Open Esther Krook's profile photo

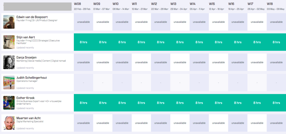click(9, 103)
